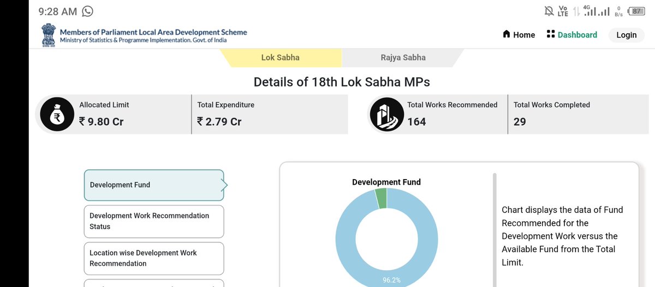Click the Details of 18th Lok Sabha MPs heading
The image size is (655, 287).
coord(342,82)
